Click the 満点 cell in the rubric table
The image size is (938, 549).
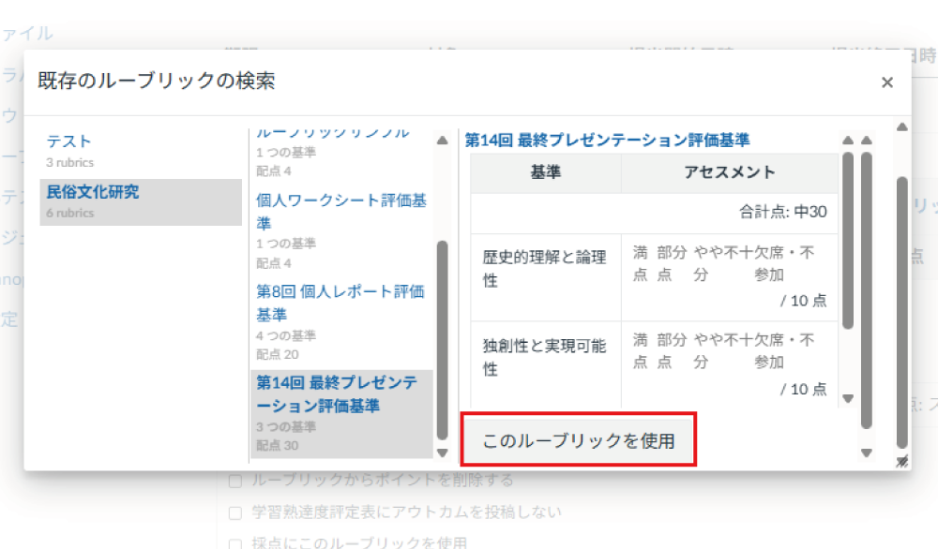pyautogui.click(x=640, y=266)
